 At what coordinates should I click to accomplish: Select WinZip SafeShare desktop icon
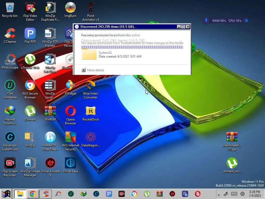(x=50, y=63)
